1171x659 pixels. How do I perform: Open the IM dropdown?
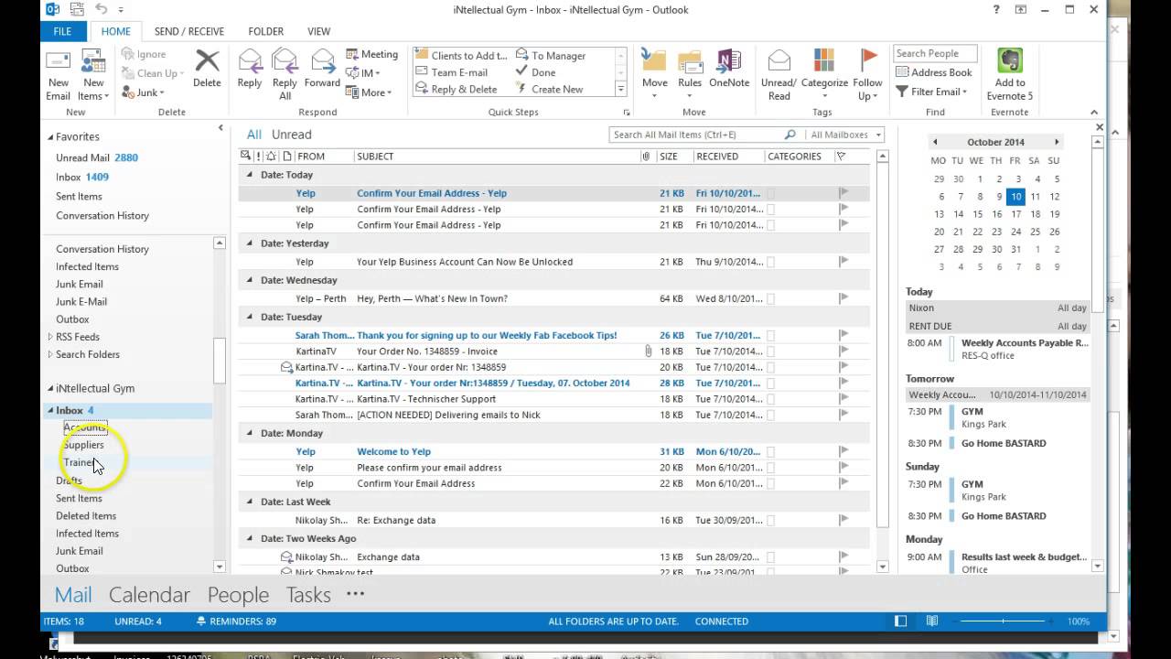coord(363,73)
